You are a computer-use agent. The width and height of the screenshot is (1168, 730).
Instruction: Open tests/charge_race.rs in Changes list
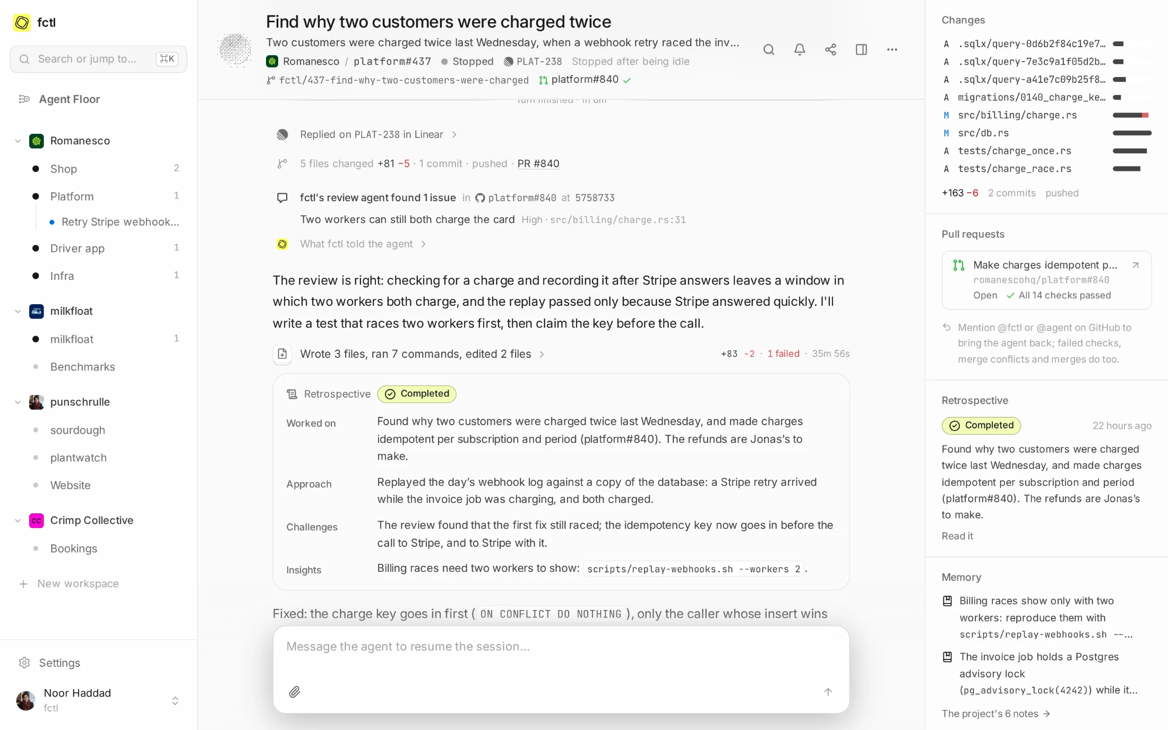1046,169
